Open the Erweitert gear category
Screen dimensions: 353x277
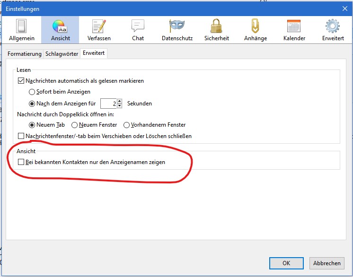click(x=333, y=30)
